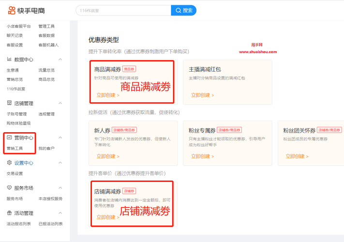Click the 服务市场 heart icon
The width and height of the screenshot is (344, 242).
click(x=9, y=188)
